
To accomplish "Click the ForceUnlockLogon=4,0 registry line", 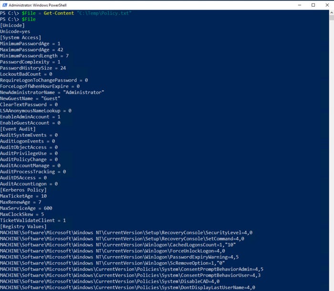I will click(113, 251).
